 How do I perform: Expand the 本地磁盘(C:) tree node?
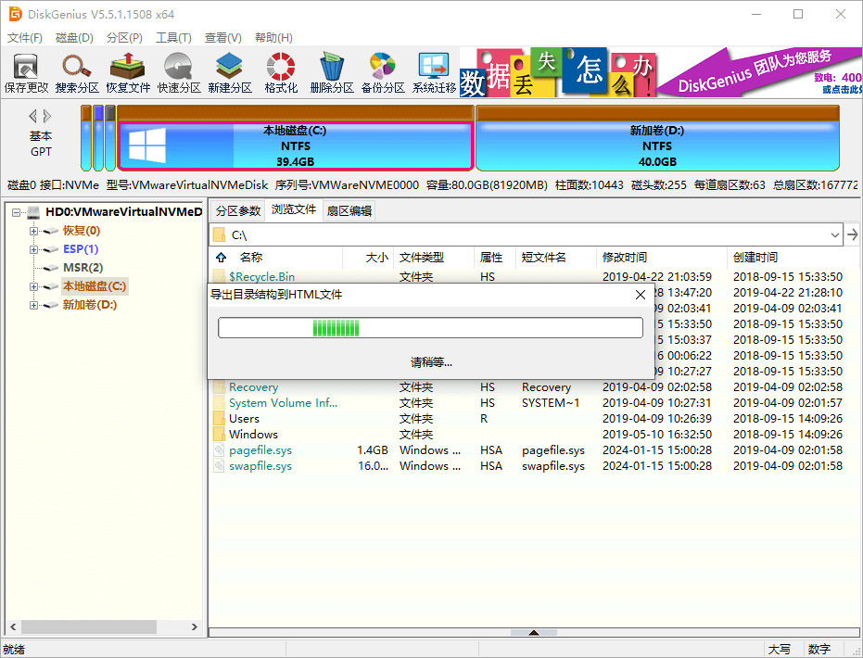point(34,286)
